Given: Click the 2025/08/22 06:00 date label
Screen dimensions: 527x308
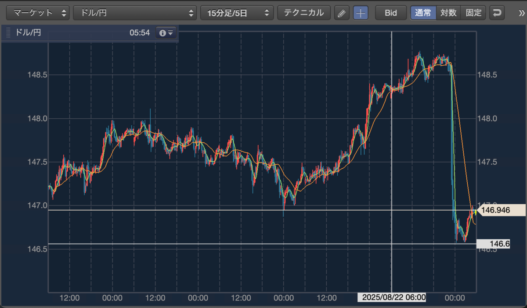Looking at the screenshot, I should [x=392, y=297].
